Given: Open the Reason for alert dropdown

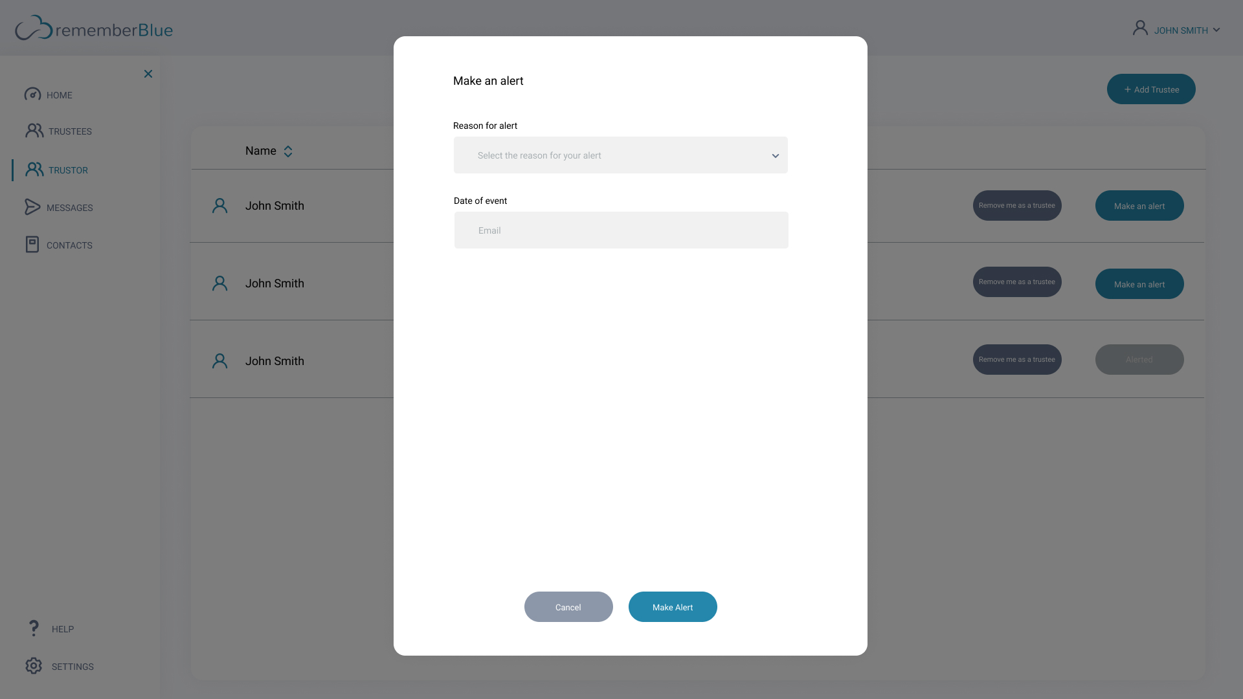Looking at the screenshot, I should pos(620,155).
